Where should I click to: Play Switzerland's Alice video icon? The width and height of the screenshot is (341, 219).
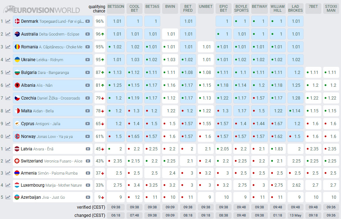point(88,161)
